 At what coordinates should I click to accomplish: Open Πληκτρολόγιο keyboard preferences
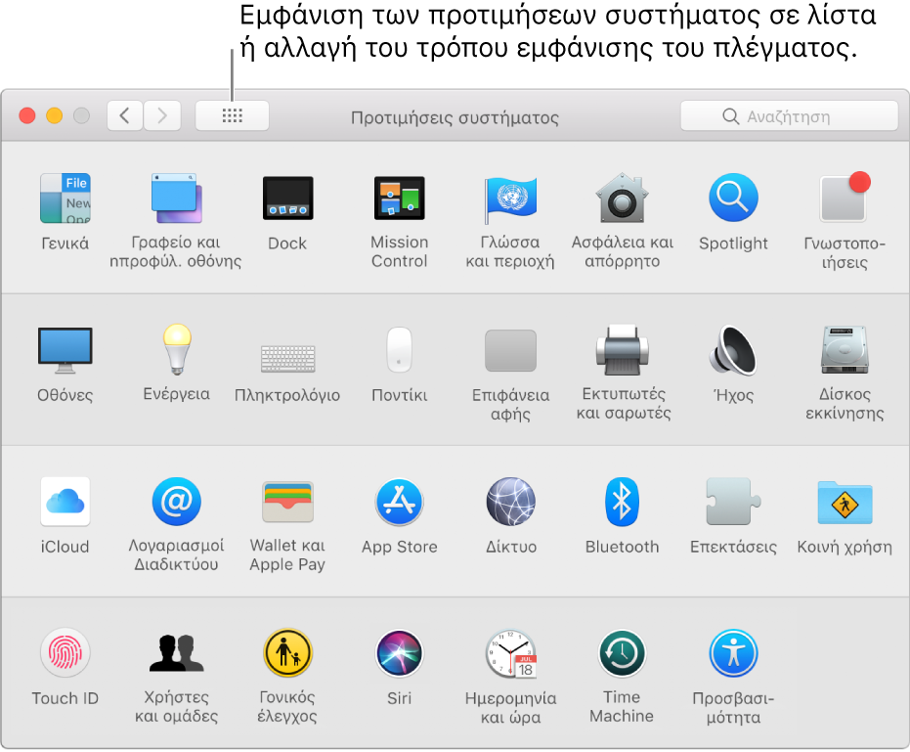coord(287,358)
